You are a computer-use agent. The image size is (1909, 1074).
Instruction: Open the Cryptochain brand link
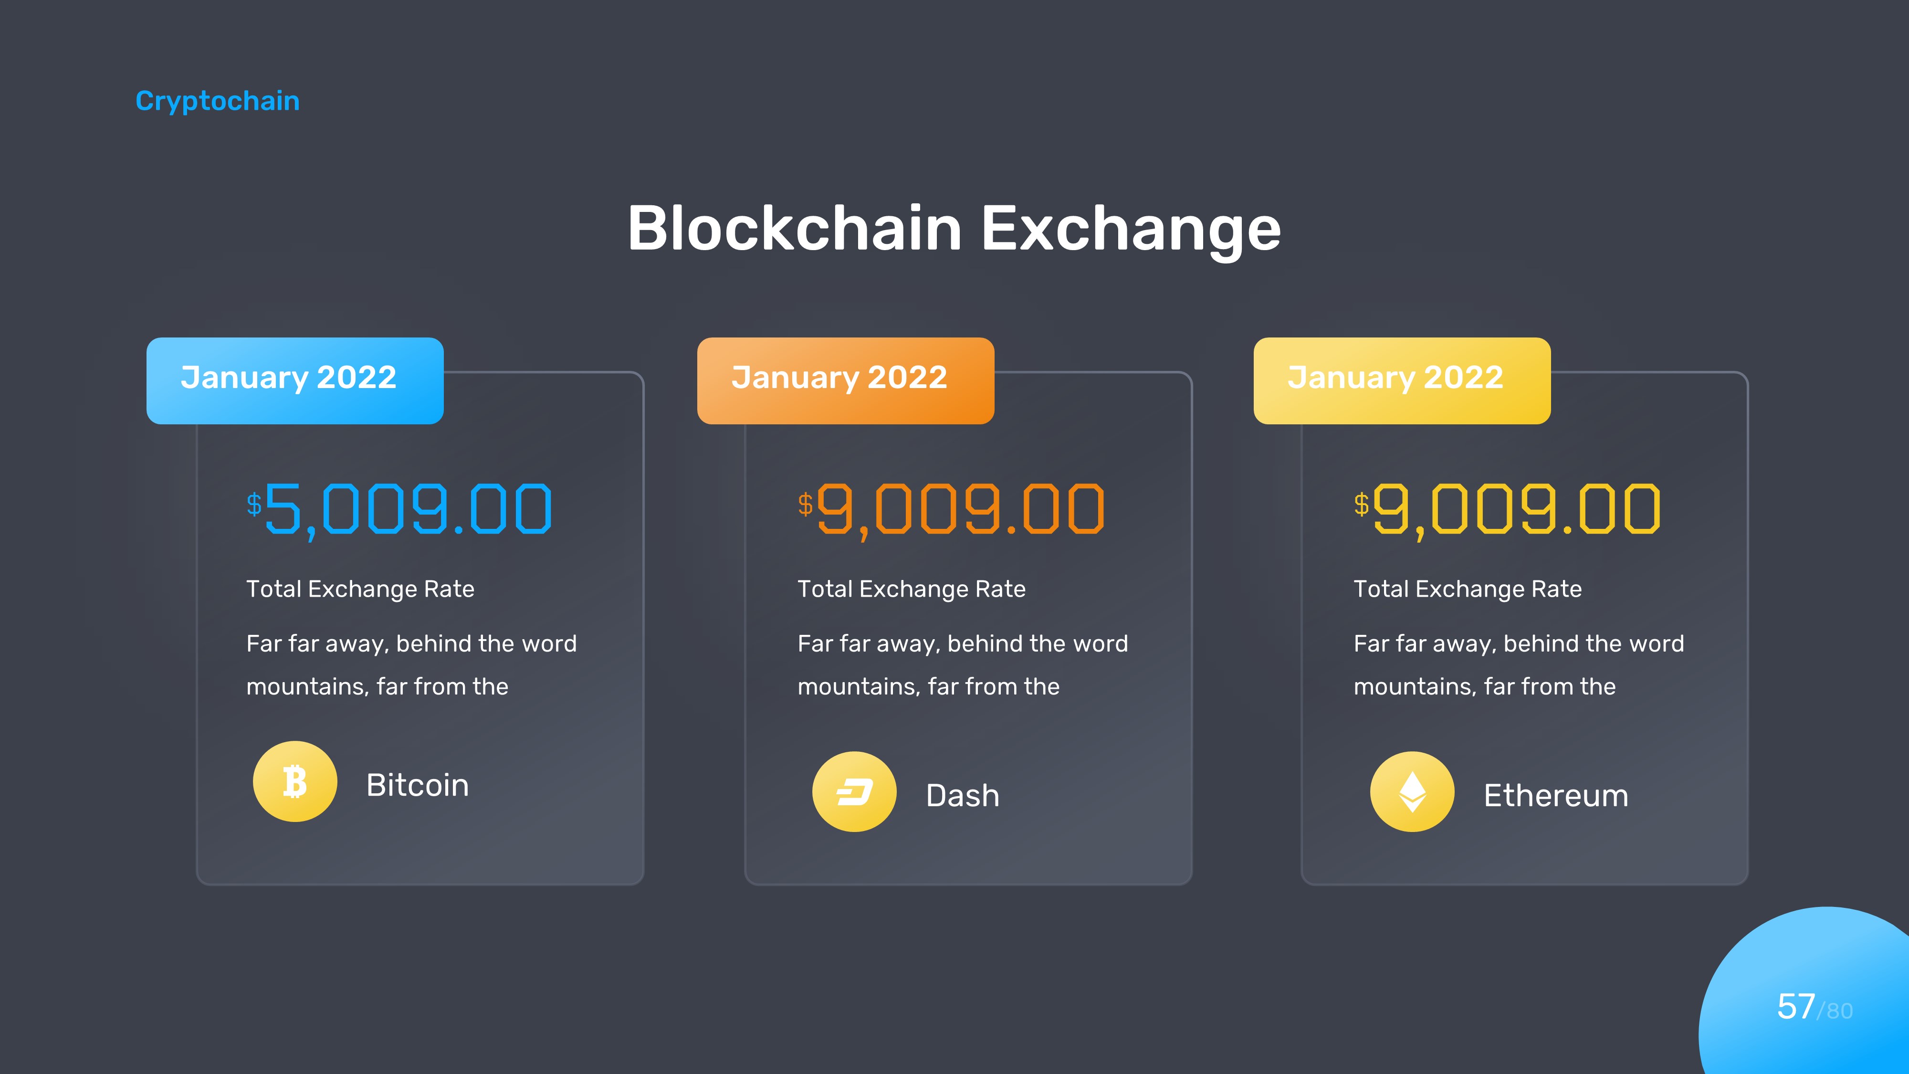click(217, 101)
